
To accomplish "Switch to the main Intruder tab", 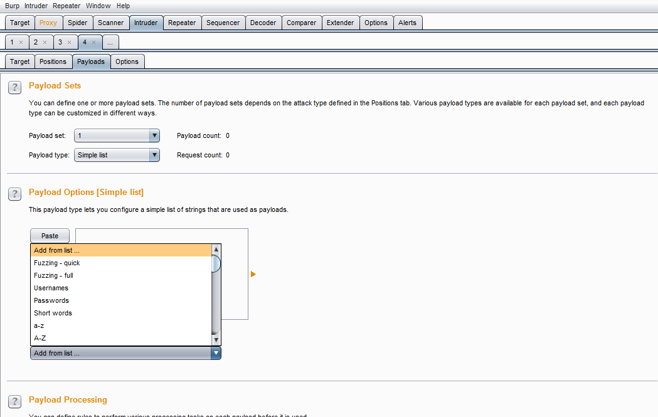I will pos(146,23).
